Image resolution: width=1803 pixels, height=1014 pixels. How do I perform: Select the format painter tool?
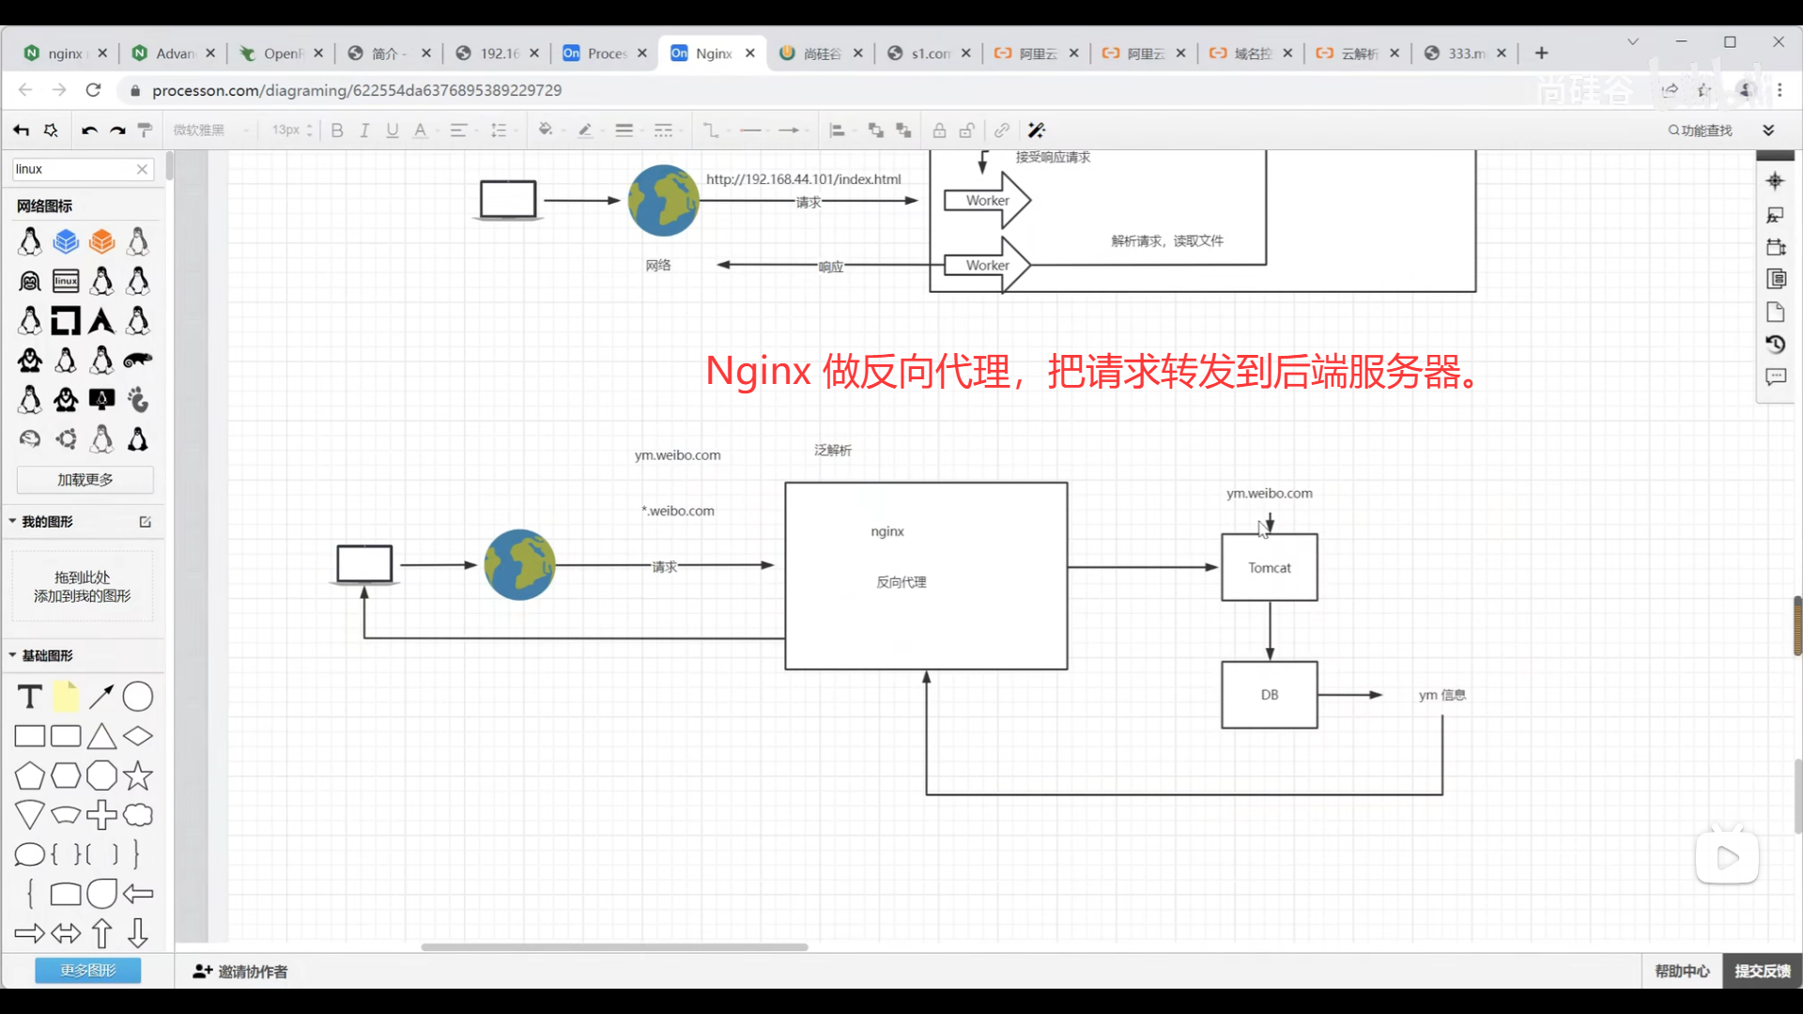coord(145,131)
